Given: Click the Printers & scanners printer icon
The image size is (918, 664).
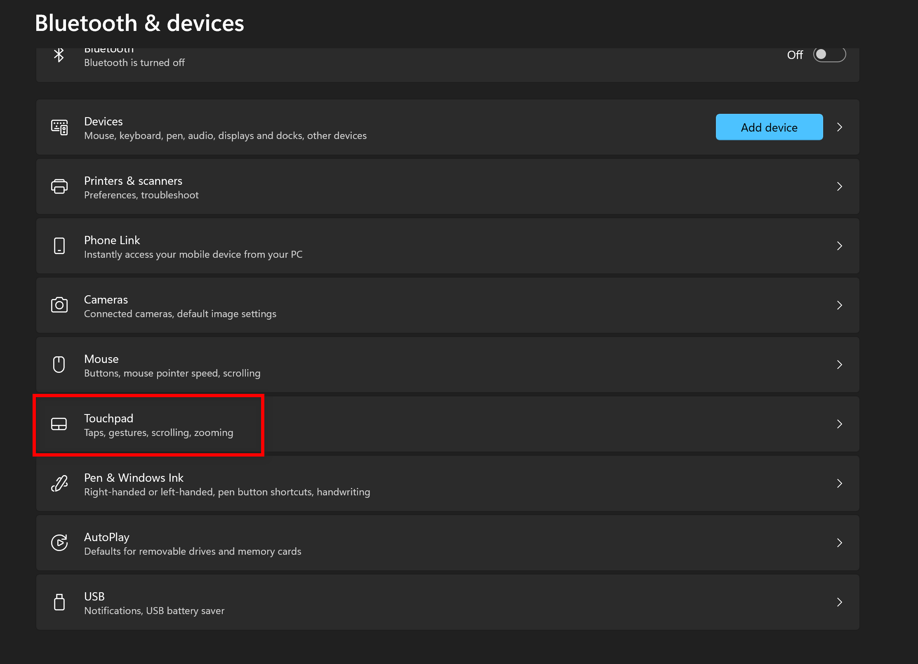Looking at the screenshot, I should click(x=59, y=187).
